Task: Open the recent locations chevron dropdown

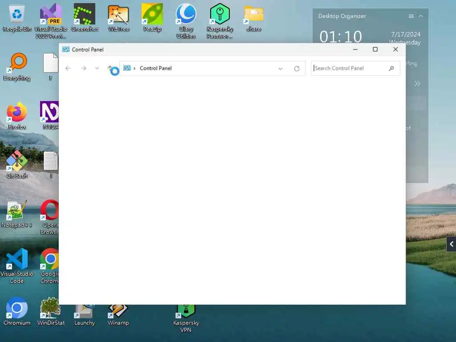Action: click(x=97, y=68)
